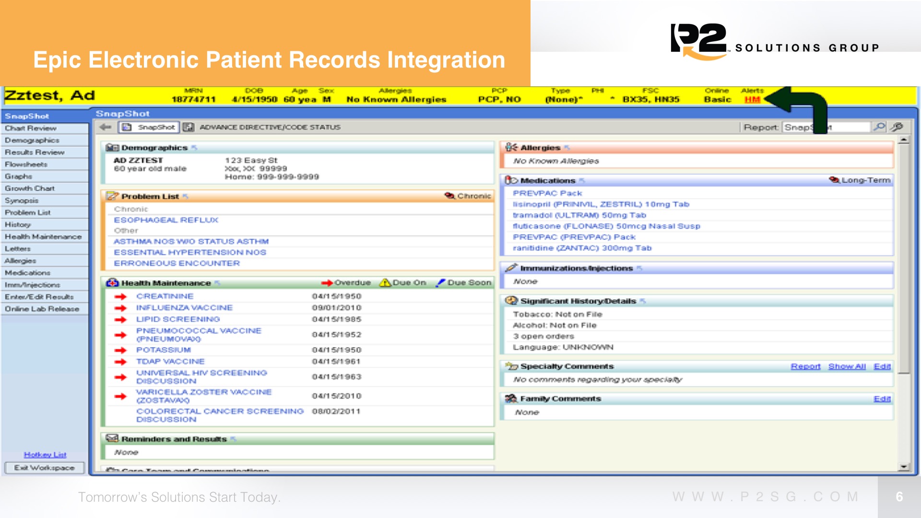Click the Problem List notepad icon
The width and height of the screenshot is (921, 518).
tap(112, 196)
